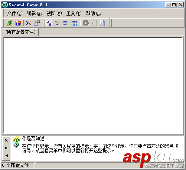Create a new profile with toolbar icon

pos(10,23)
